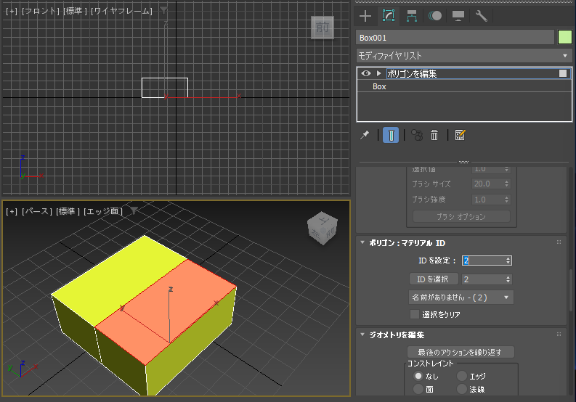The height and width of the screenshot is (402, 576).
Task: Click the ID を設定 spinner arrows
Action: pyautogui.click(x=508, y=261)
